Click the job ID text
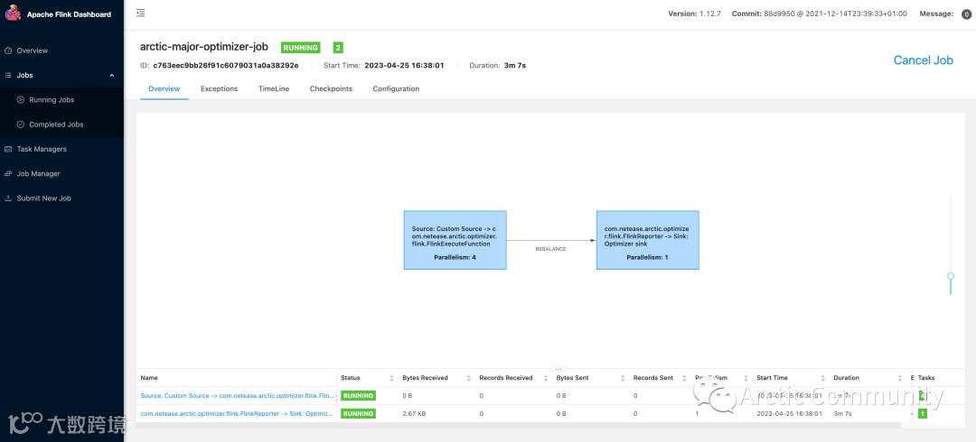 [x=226, y=65]
